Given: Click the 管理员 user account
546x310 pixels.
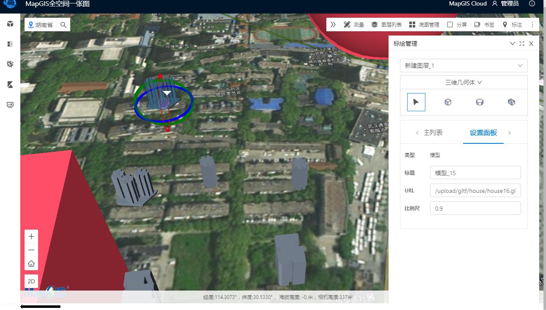Looking at the screenshot, I should pyautogui.click(x=505, y=3).
